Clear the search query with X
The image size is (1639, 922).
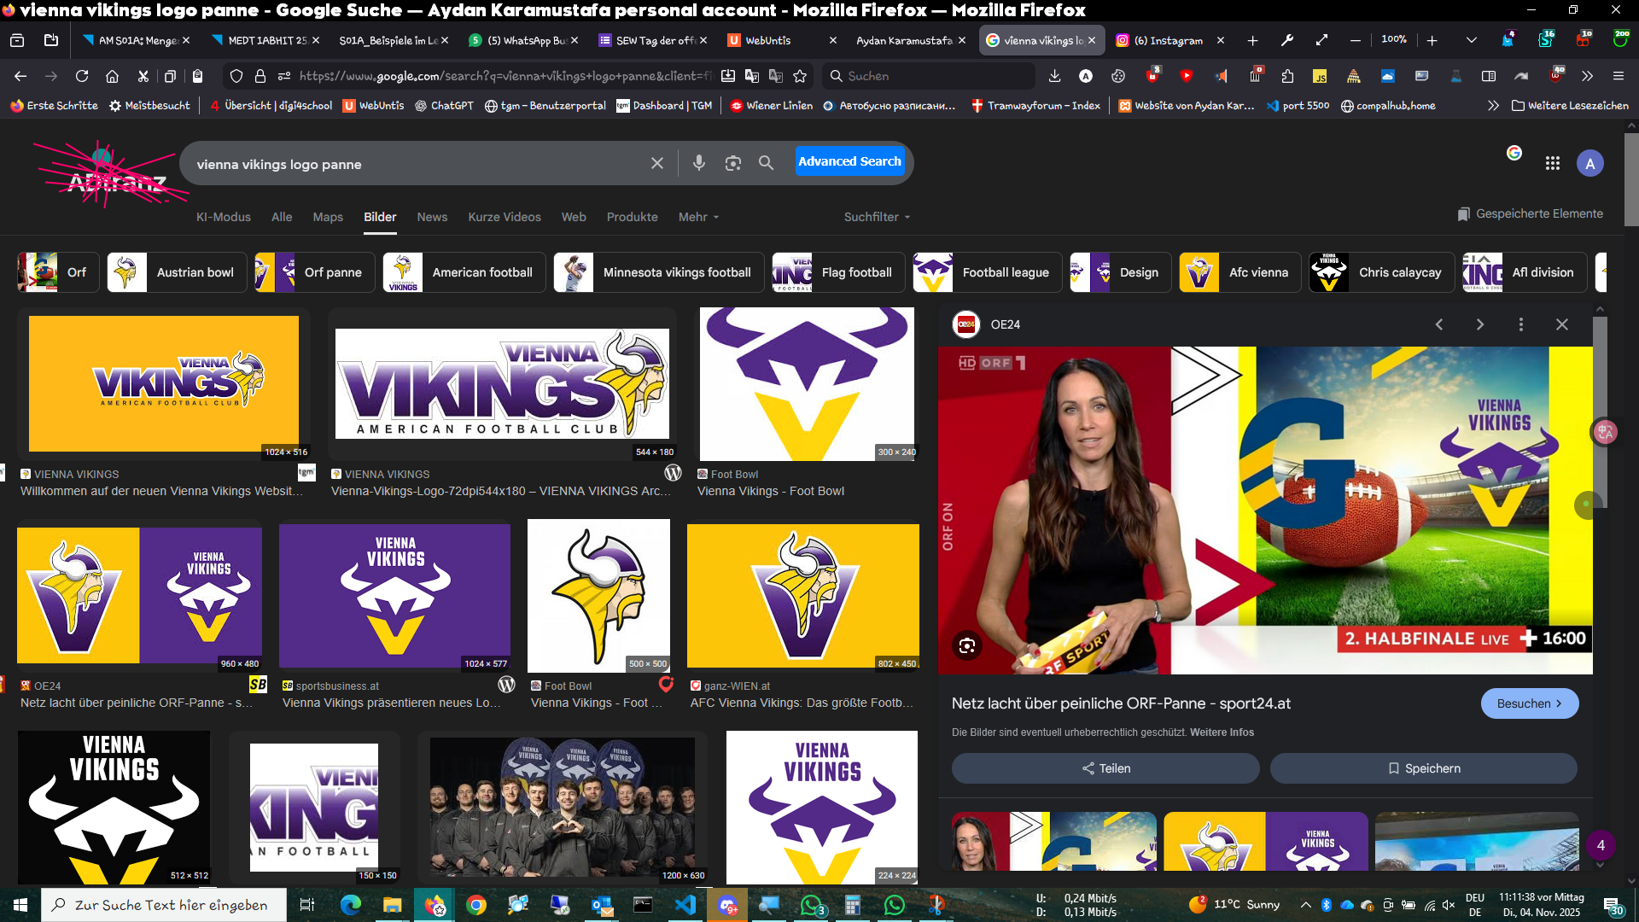click(x=657, y=163)
